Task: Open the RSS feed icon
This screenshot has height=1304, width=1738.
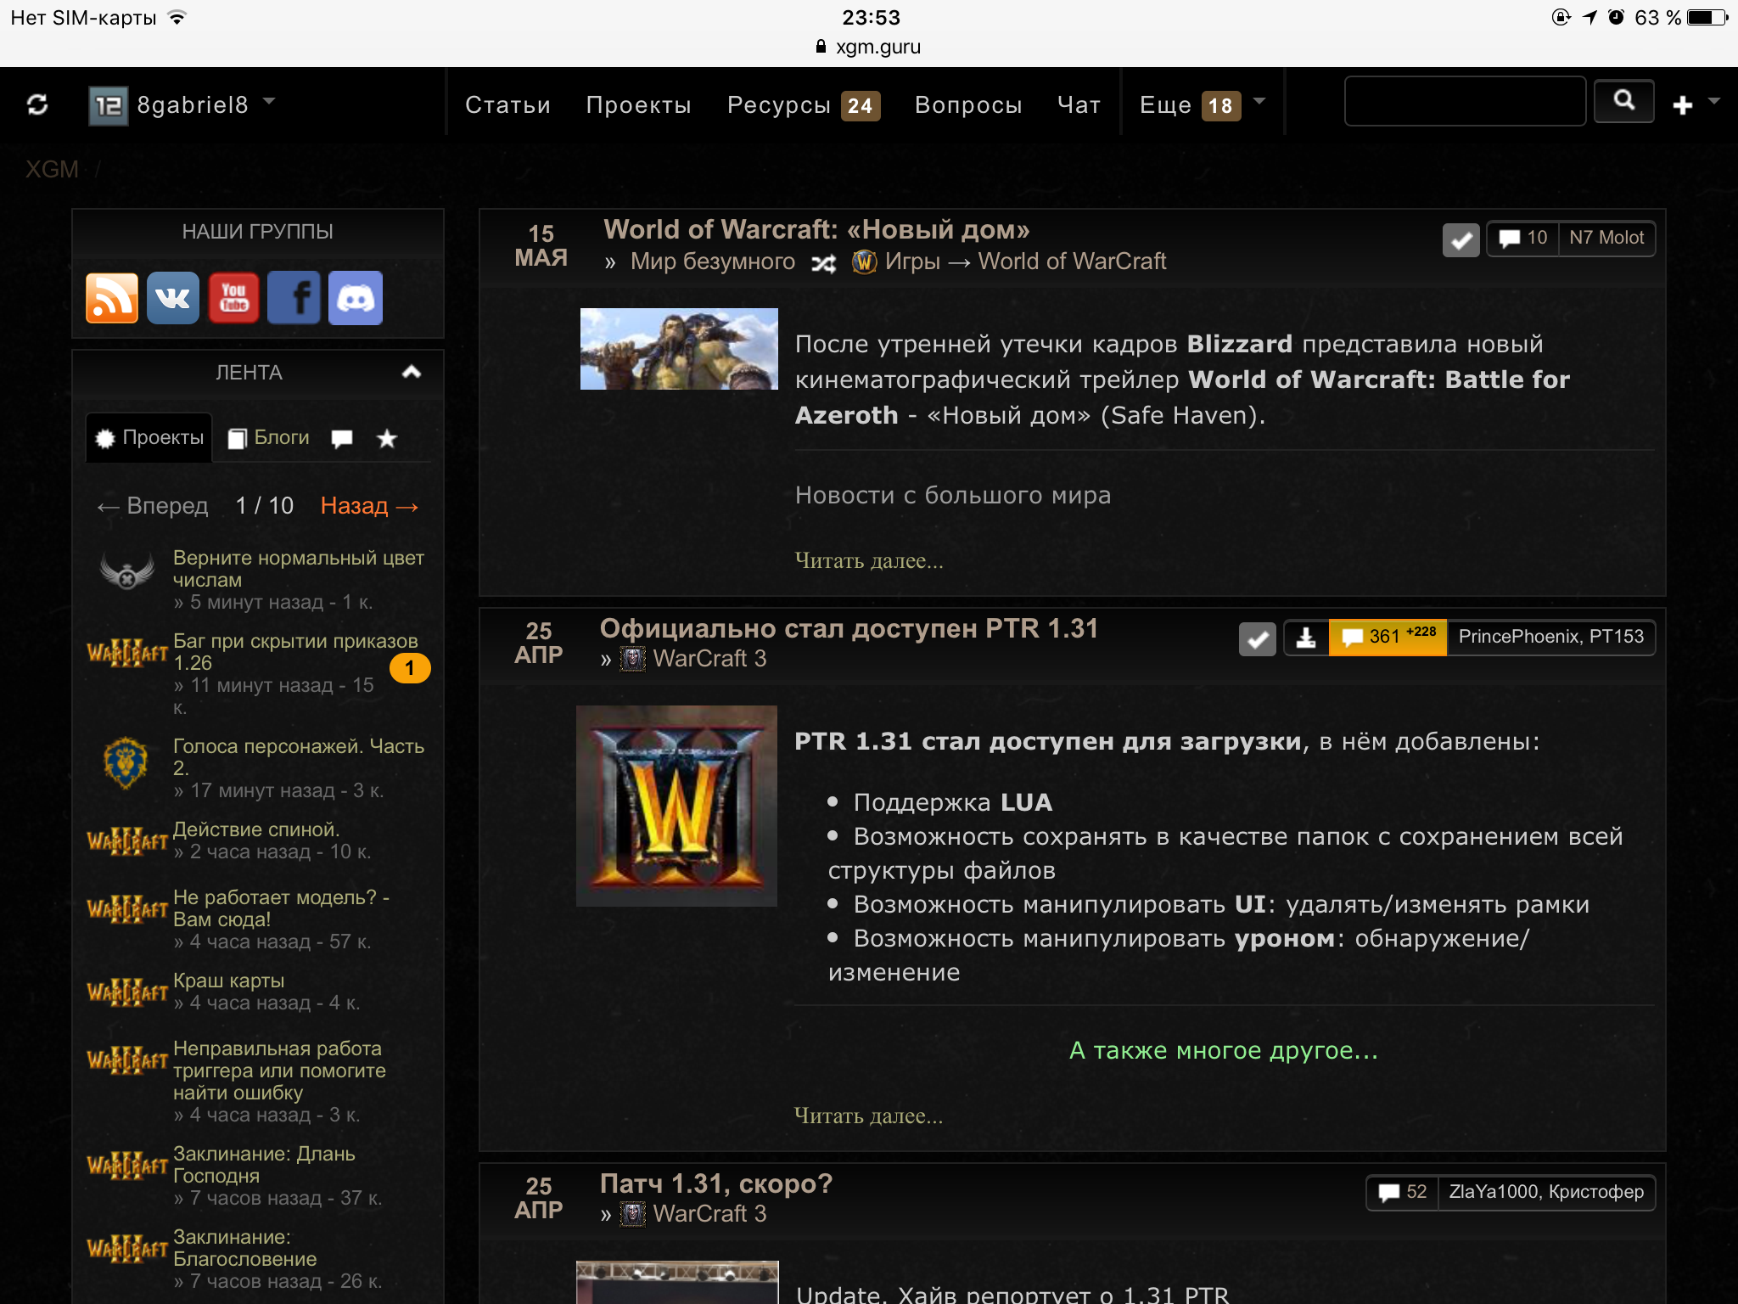Action: tap(112, 298)
